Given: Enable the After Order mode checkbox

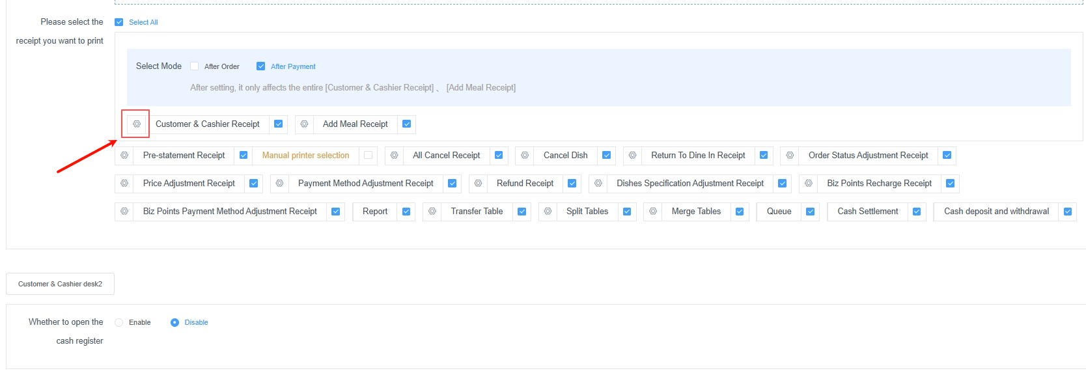Looking at the screenshot, I should click(195, 66).
